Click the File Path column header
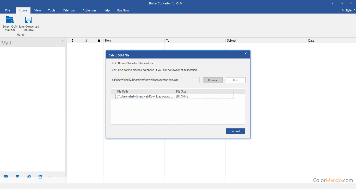This screenshot has width=356, height=189. coord(145,92)
